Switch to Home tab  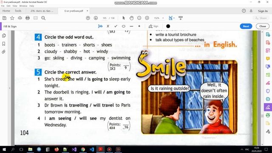click(x=6, y=11)
